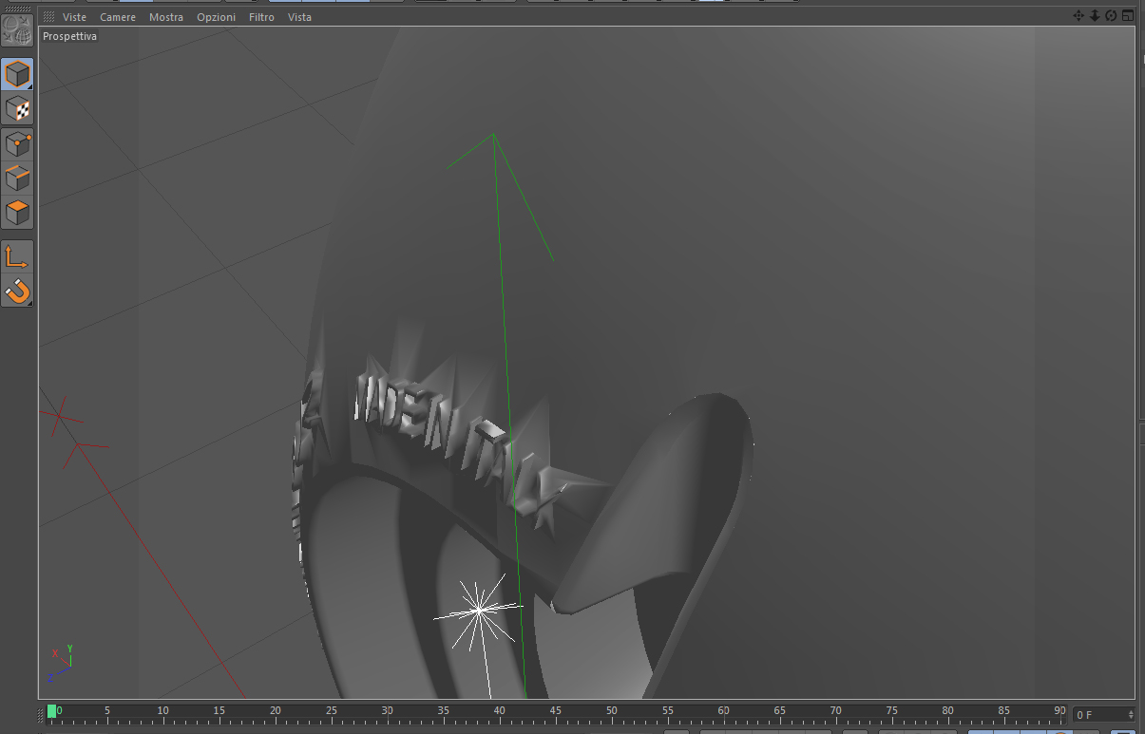Toggle the snapping magnet icon
Viewport: 1145px width, 734px height.
tap(17, 290)
